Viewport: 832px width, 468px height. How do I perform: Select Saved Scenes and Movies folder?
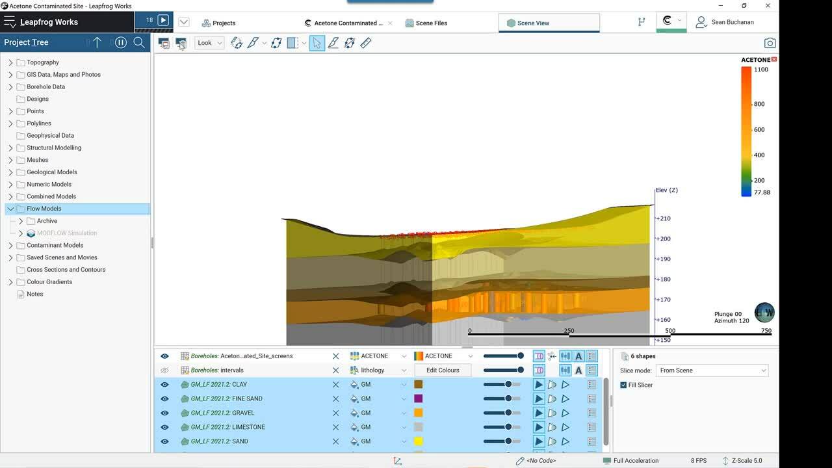(x=62, y=257)
